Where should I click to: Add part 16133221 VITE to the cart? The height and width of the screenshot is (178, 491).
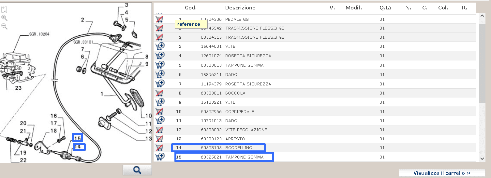[x=160, y=102]
